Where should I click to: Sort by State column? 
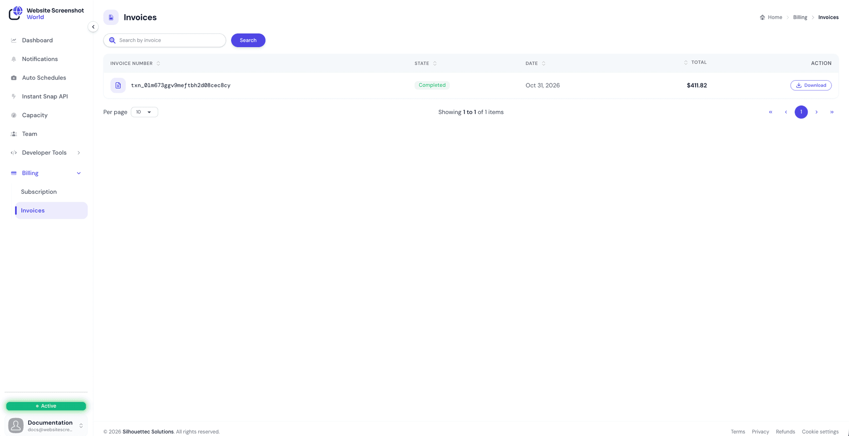click(425, 63)
